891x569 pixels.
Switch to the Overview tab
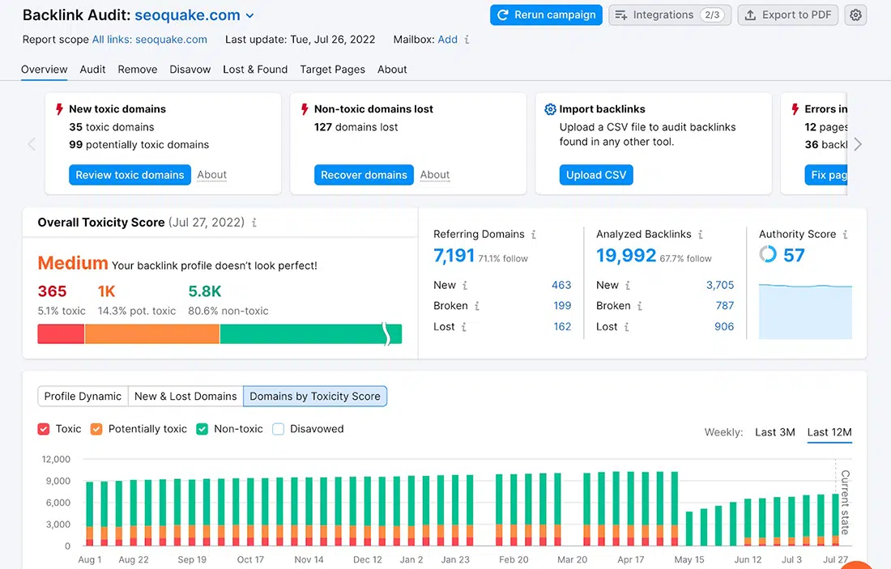pyautogui.click(x=45, y=70)
